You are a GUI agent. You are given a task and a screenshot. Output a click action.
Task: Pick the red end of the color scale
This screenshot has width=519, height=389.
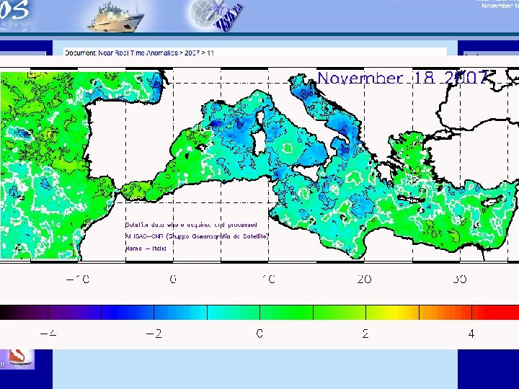point(508,312)
